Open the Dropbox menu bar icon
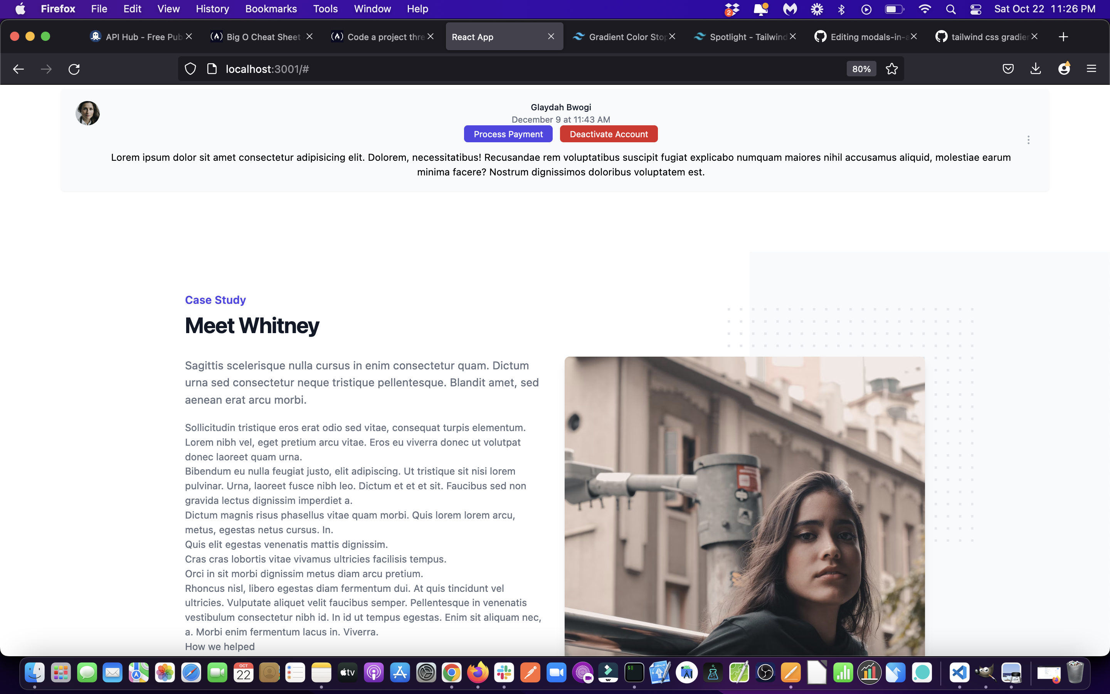1110x694 pixels. click(732, 9)
